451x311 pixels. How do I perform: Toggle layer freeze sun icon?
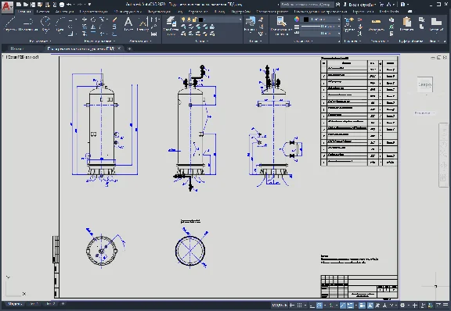coord(189,20)
